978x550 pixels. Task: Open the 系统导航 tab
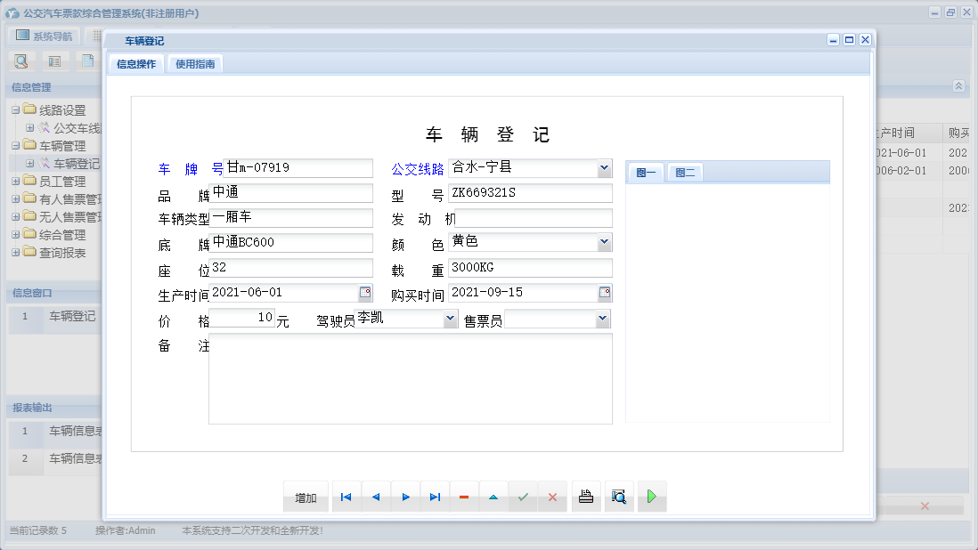[x=45, y=36]
